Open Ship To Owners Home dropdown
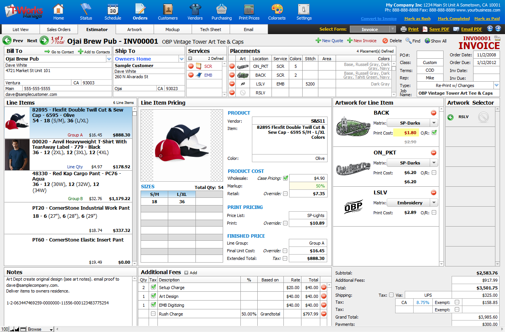 pos(182,59)
